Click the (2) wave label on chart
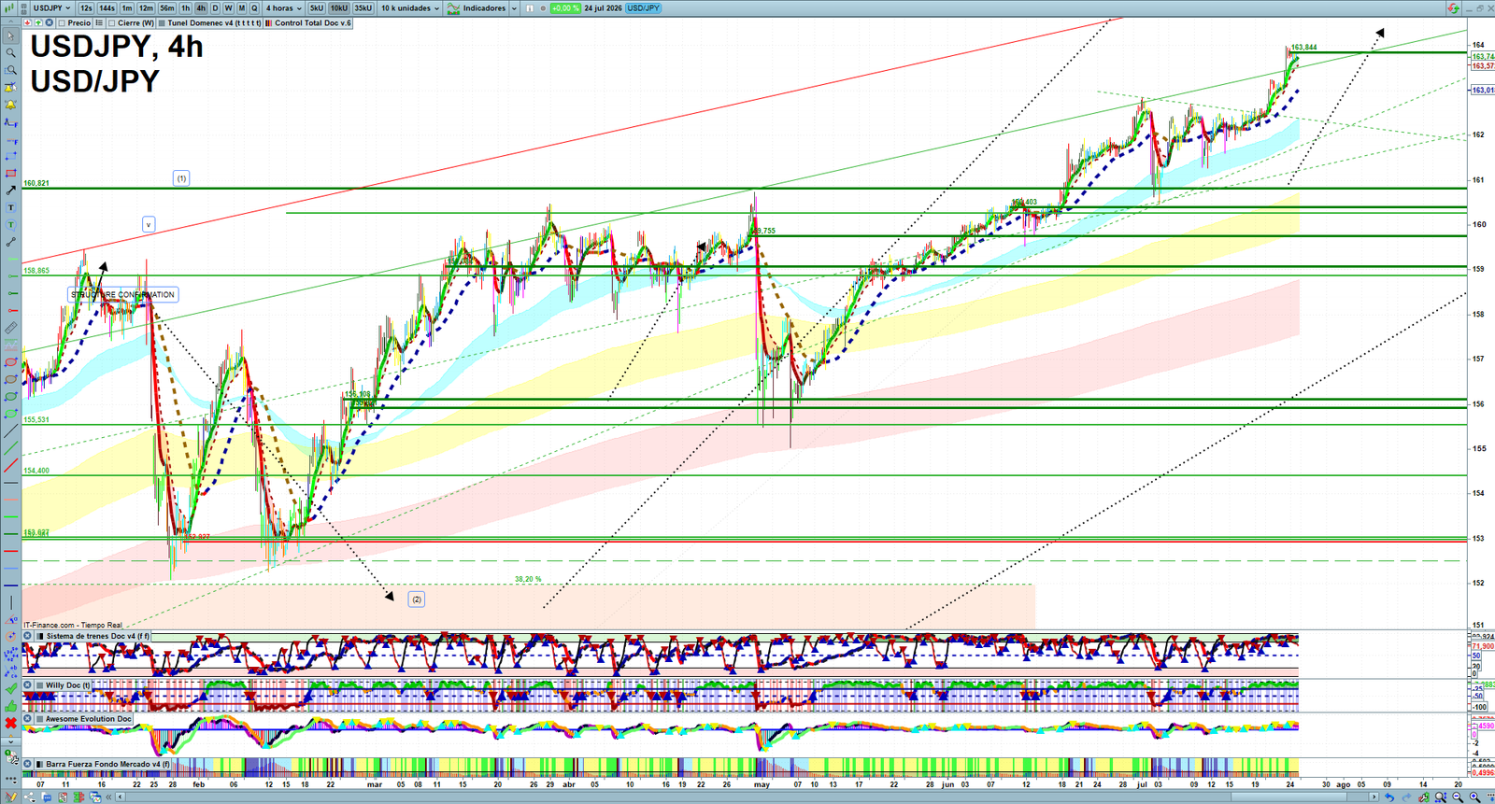1495x804 pixels. 417,599
